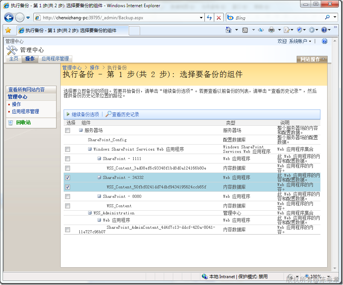Collapse the 服务器场 tree node
This screenshot has height=285, width=343.
pyautogui.click(x=81, y=130)
